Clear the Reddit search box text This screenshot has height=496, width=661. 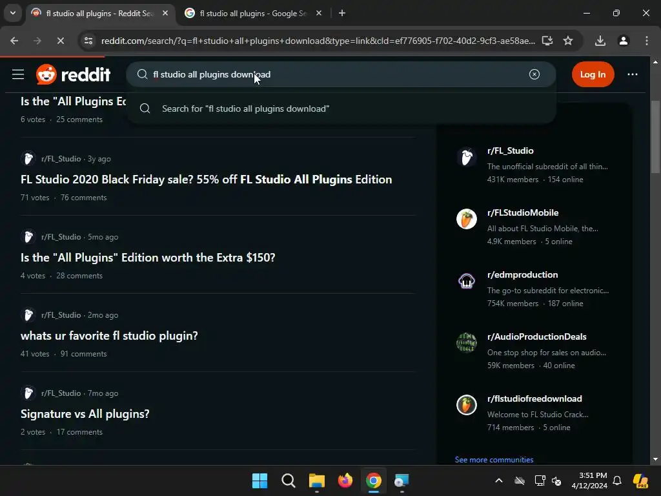[x=534, y=74]
